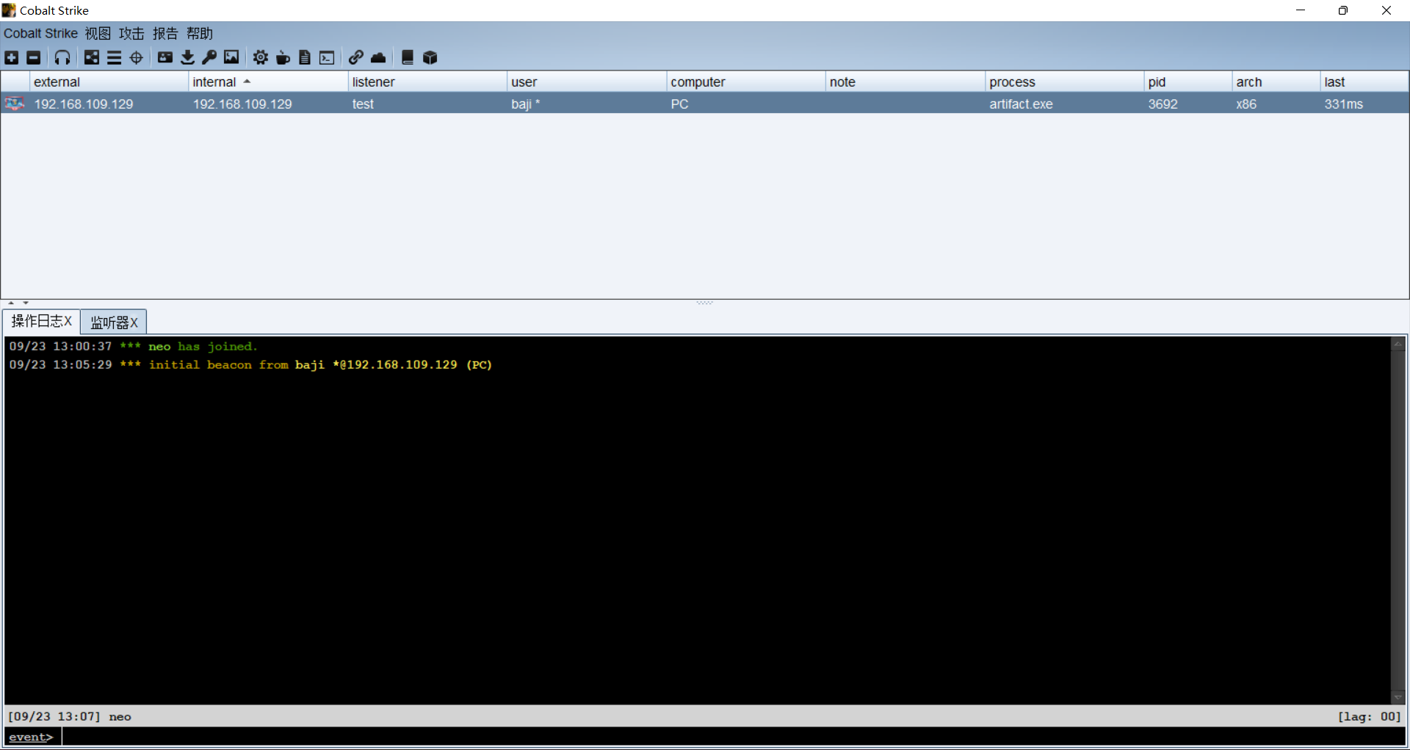Viewport: 1410px width, 750px height.
Task: Open the 攻击 menu
Action: [x=131, y=33]
